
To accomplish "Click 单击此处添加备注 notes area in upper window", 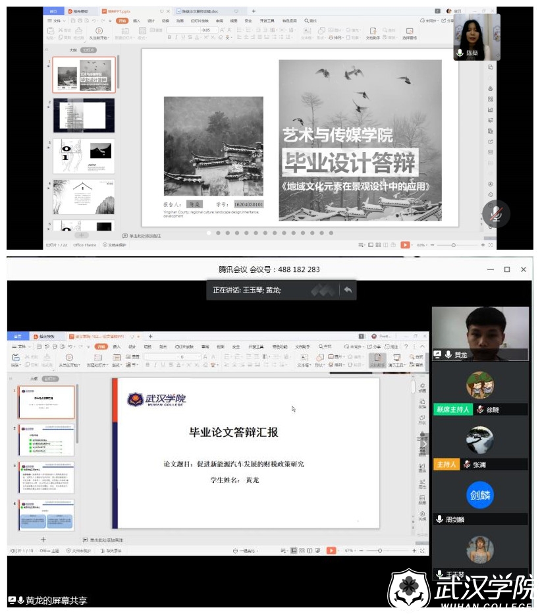I will point(150,235).
